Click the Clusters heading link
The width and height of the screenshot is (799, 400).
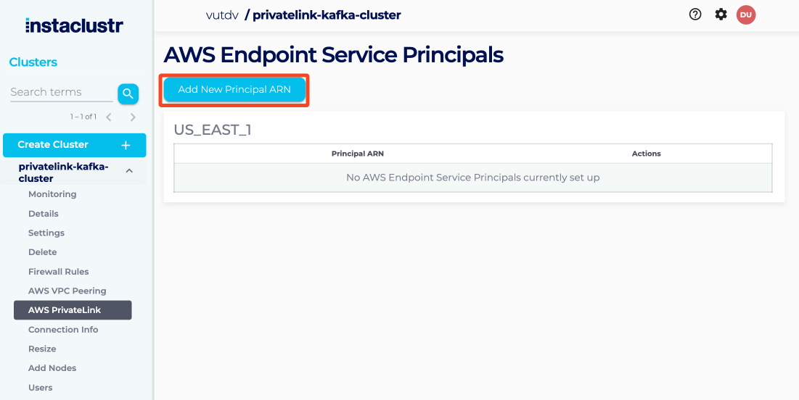click(x=33, y=62)
